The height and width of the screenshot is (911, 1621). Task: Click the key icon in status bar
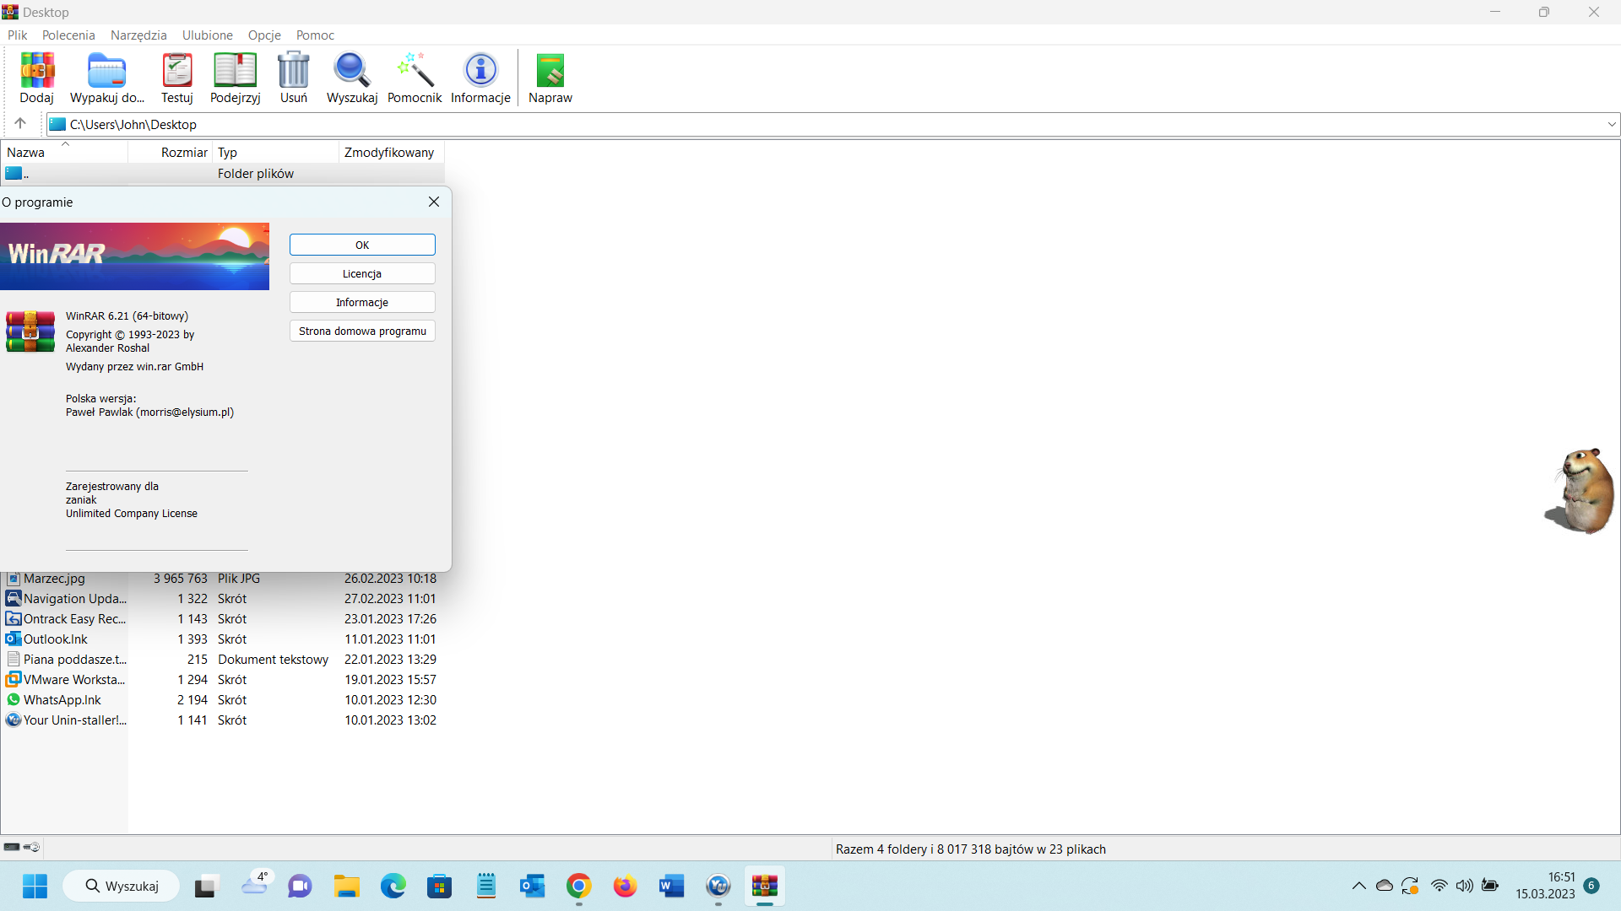click(x=32, y=847)
